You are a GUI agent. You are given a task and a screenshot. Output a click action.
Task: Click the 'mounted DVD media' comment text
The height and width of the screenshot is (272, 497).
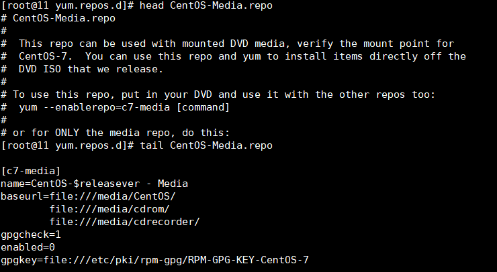(236, 44)
